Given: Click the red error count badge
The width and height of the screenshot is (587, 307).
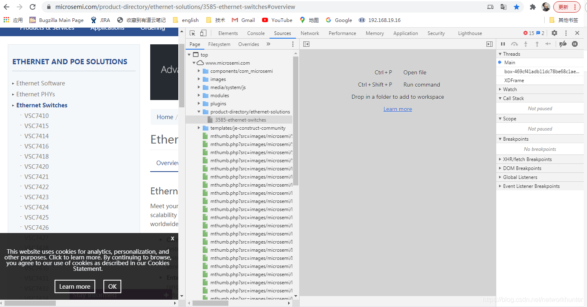Looking at the screenshot, I should pyautogui.click(x=528, y=33).
